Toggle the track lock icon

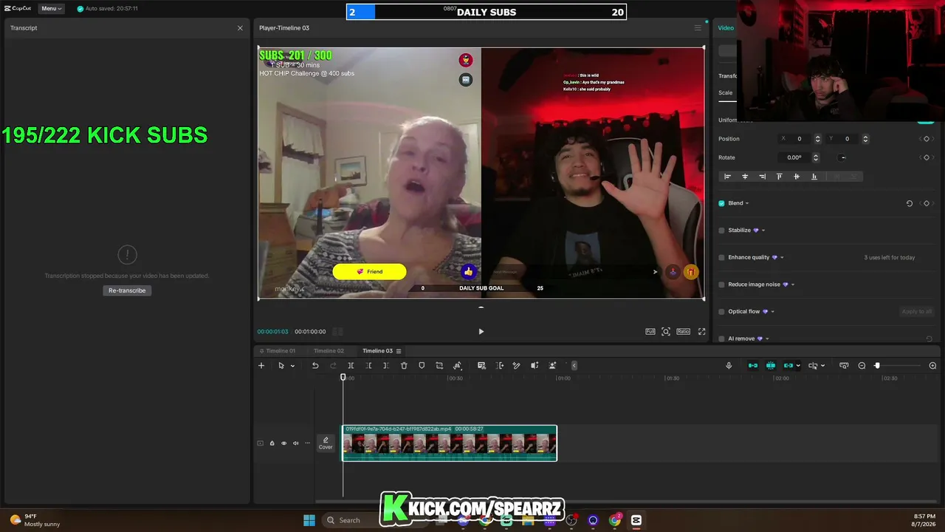click(x=272, y=443)
